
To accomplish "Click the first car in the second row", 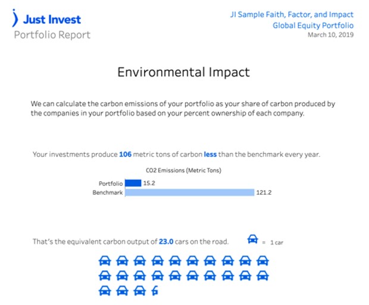I will coord(105,275).
